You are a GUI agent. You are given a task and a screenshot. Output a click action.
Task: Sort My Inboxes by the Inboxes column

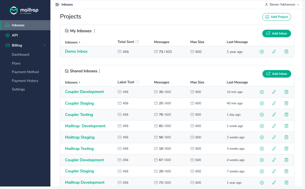(73, 42)
